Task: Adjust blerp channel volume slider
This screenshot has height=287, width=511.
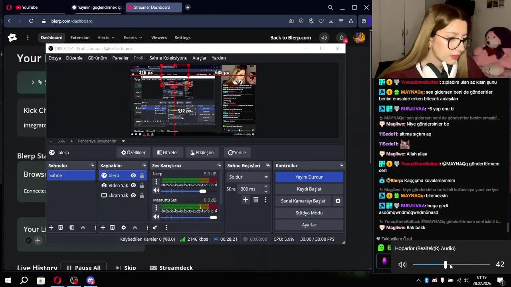Action: [189, 191]
